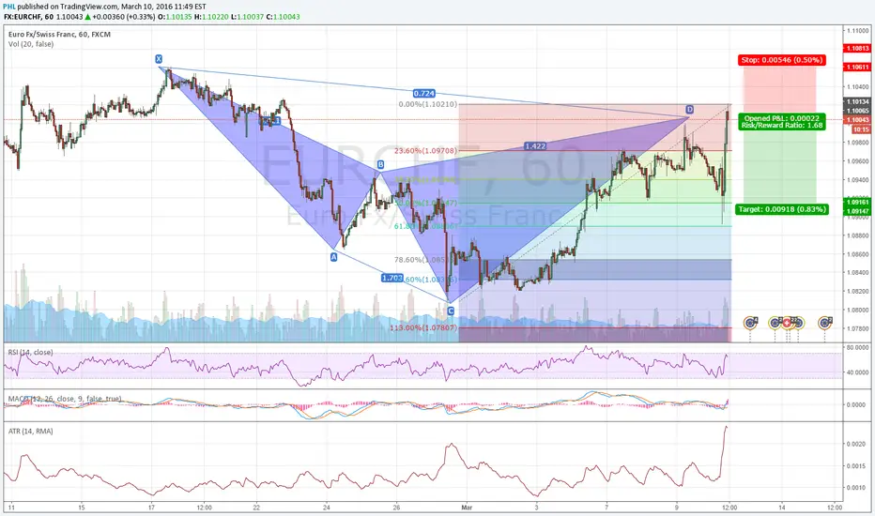Select the Opened P&L risk/reward box

click(x=781, y=122)
